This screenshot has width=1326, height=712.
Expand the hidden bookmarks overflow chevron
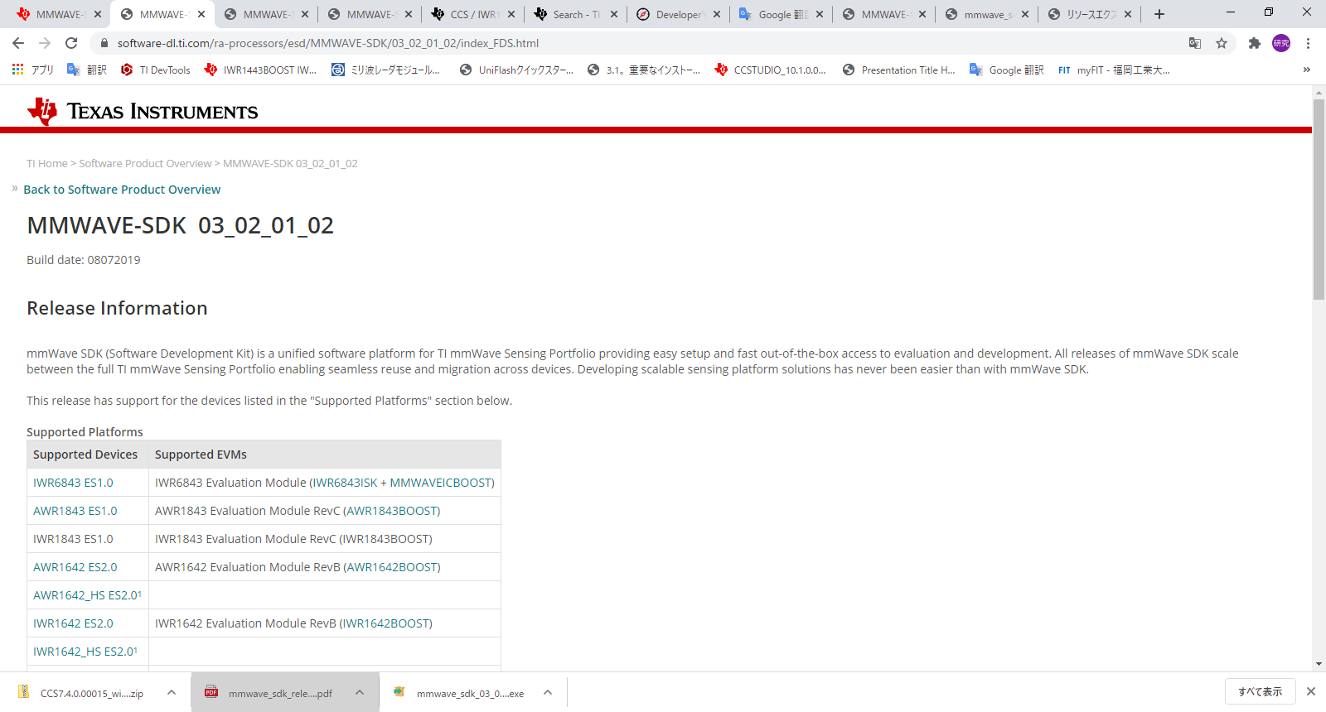(x=1307, y=70)
